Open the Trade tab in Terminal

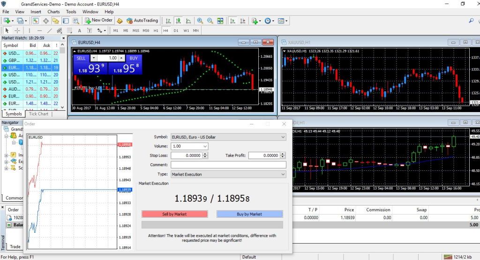(x=15, y=246)
